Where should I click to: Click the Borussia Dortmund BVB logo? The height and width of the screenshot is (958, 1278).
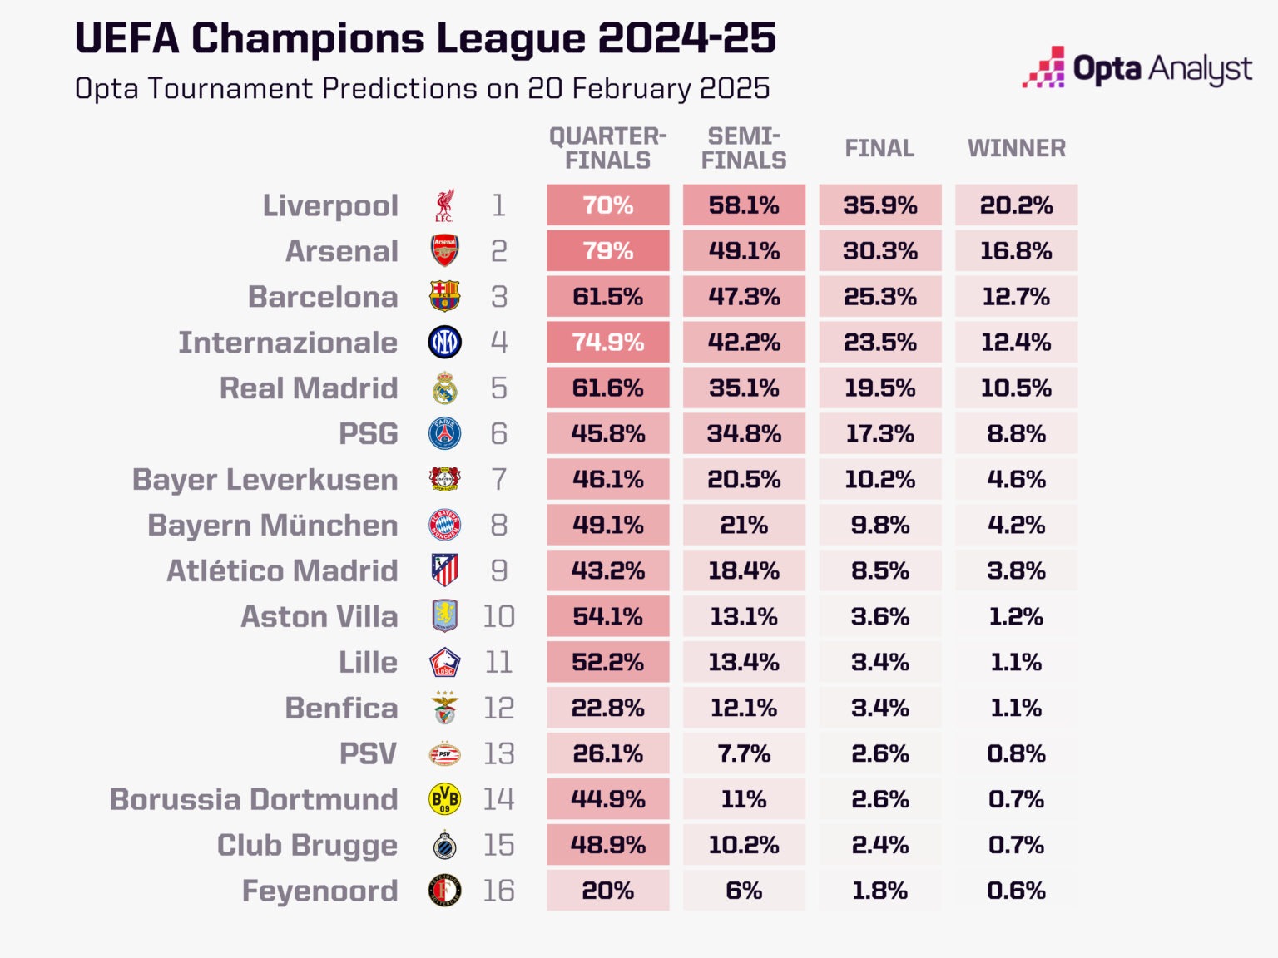click(x=444, y=799)
